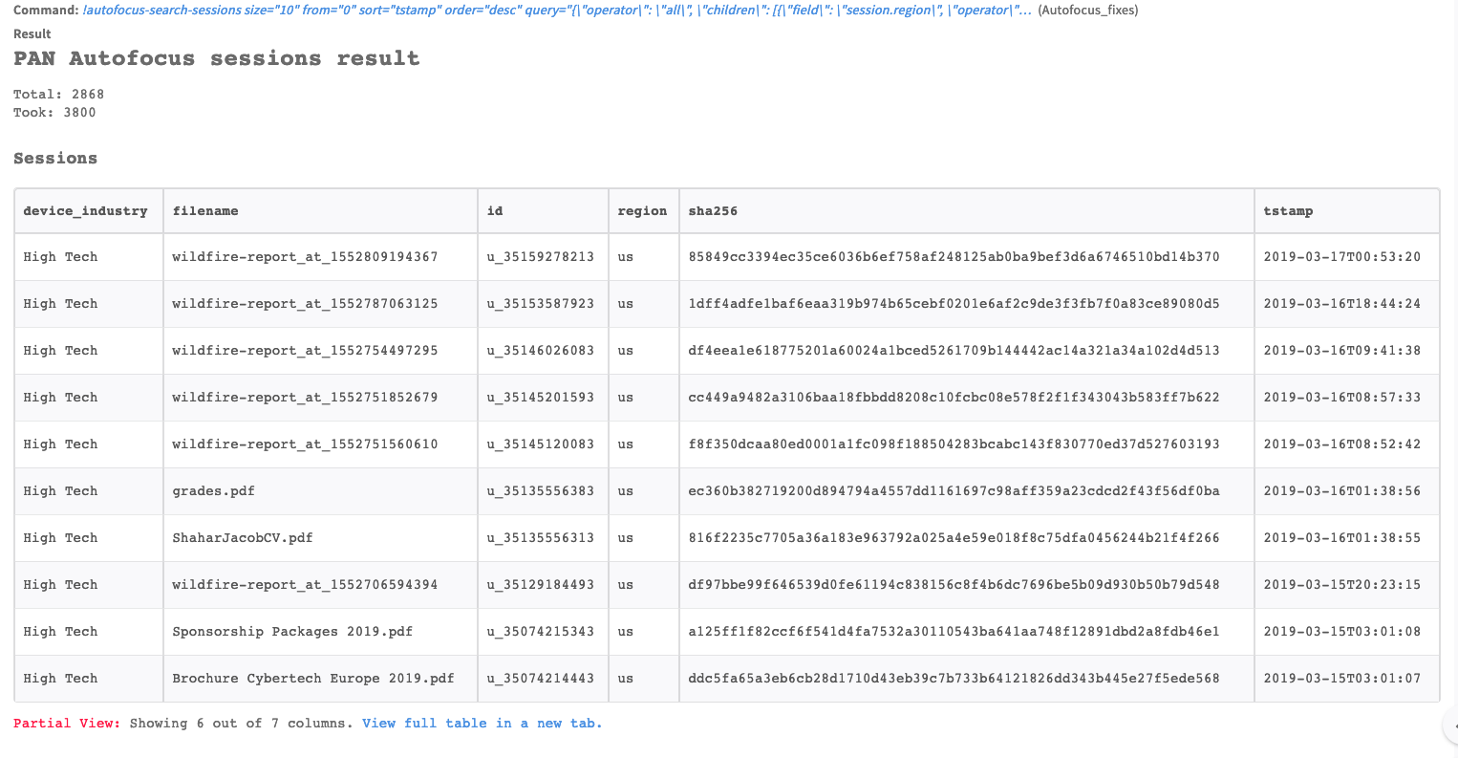Screen dimensions: 1458x758
Task: Select session id u_35159278213
Action: pyautogui.click(x=541, y=257)
